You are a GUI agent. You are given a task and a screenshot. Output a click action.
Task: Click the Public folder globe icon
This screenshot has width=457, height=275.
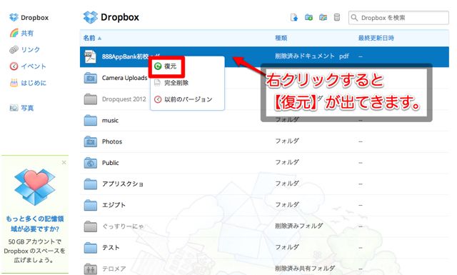pos(91,163)
